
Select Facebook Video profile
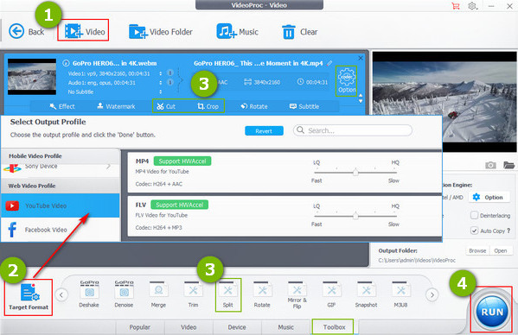(61, 230)
